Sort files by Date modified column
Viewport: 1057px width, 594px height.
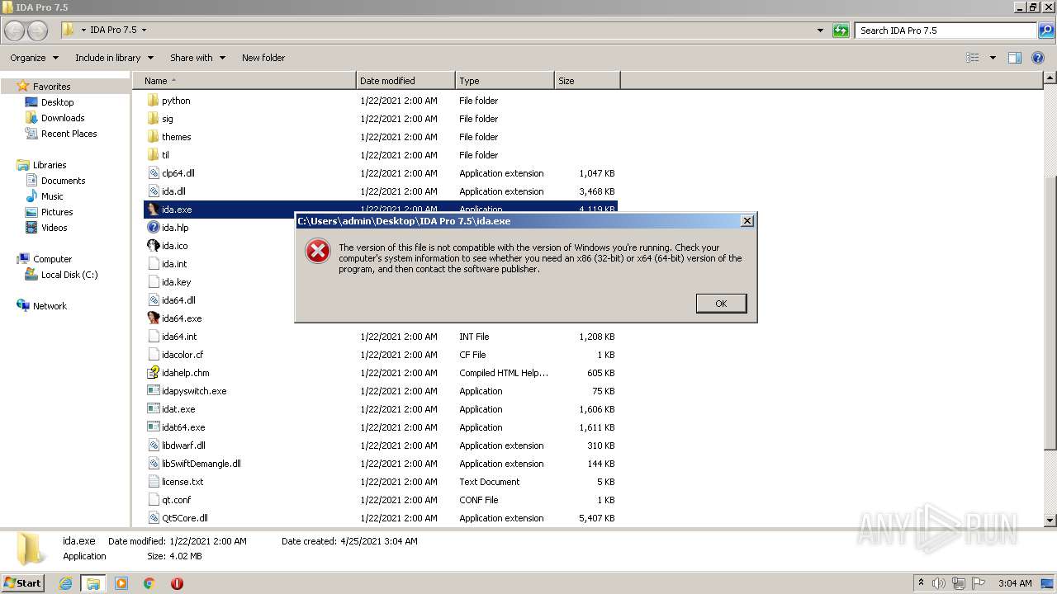tap(405, 81)
